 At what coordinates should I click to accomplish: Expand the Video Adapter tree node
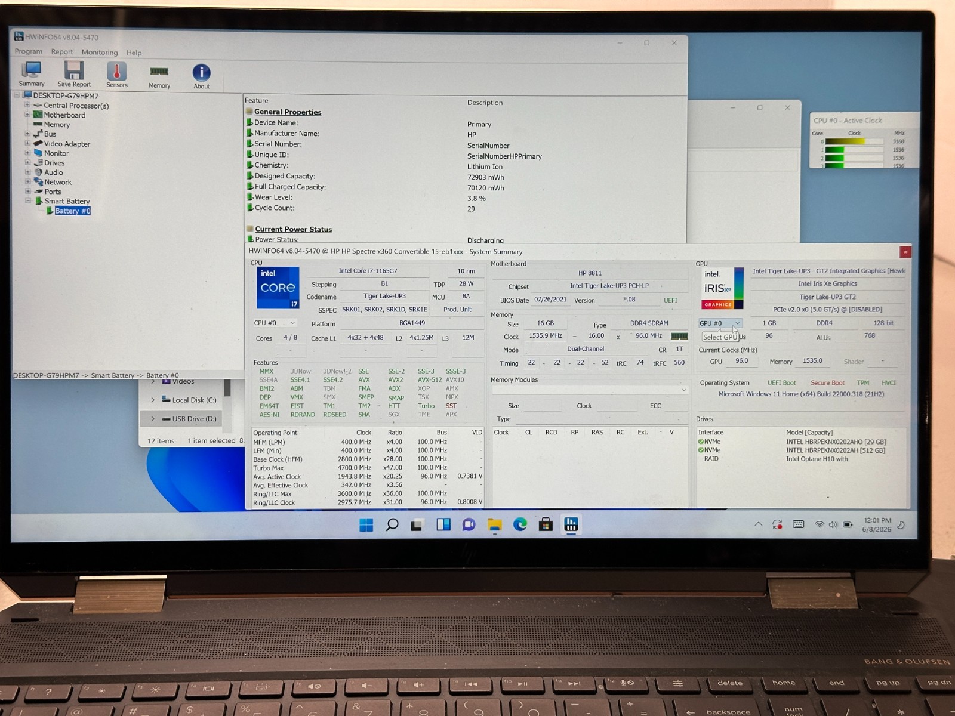click(27, 143)
